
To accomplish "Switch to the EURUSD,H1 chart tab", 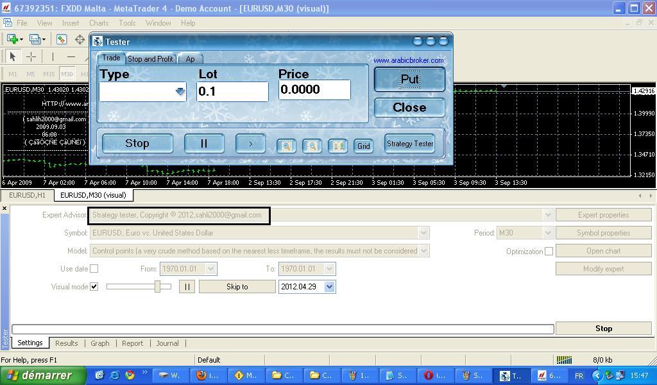I will click(x=27, y=195).
